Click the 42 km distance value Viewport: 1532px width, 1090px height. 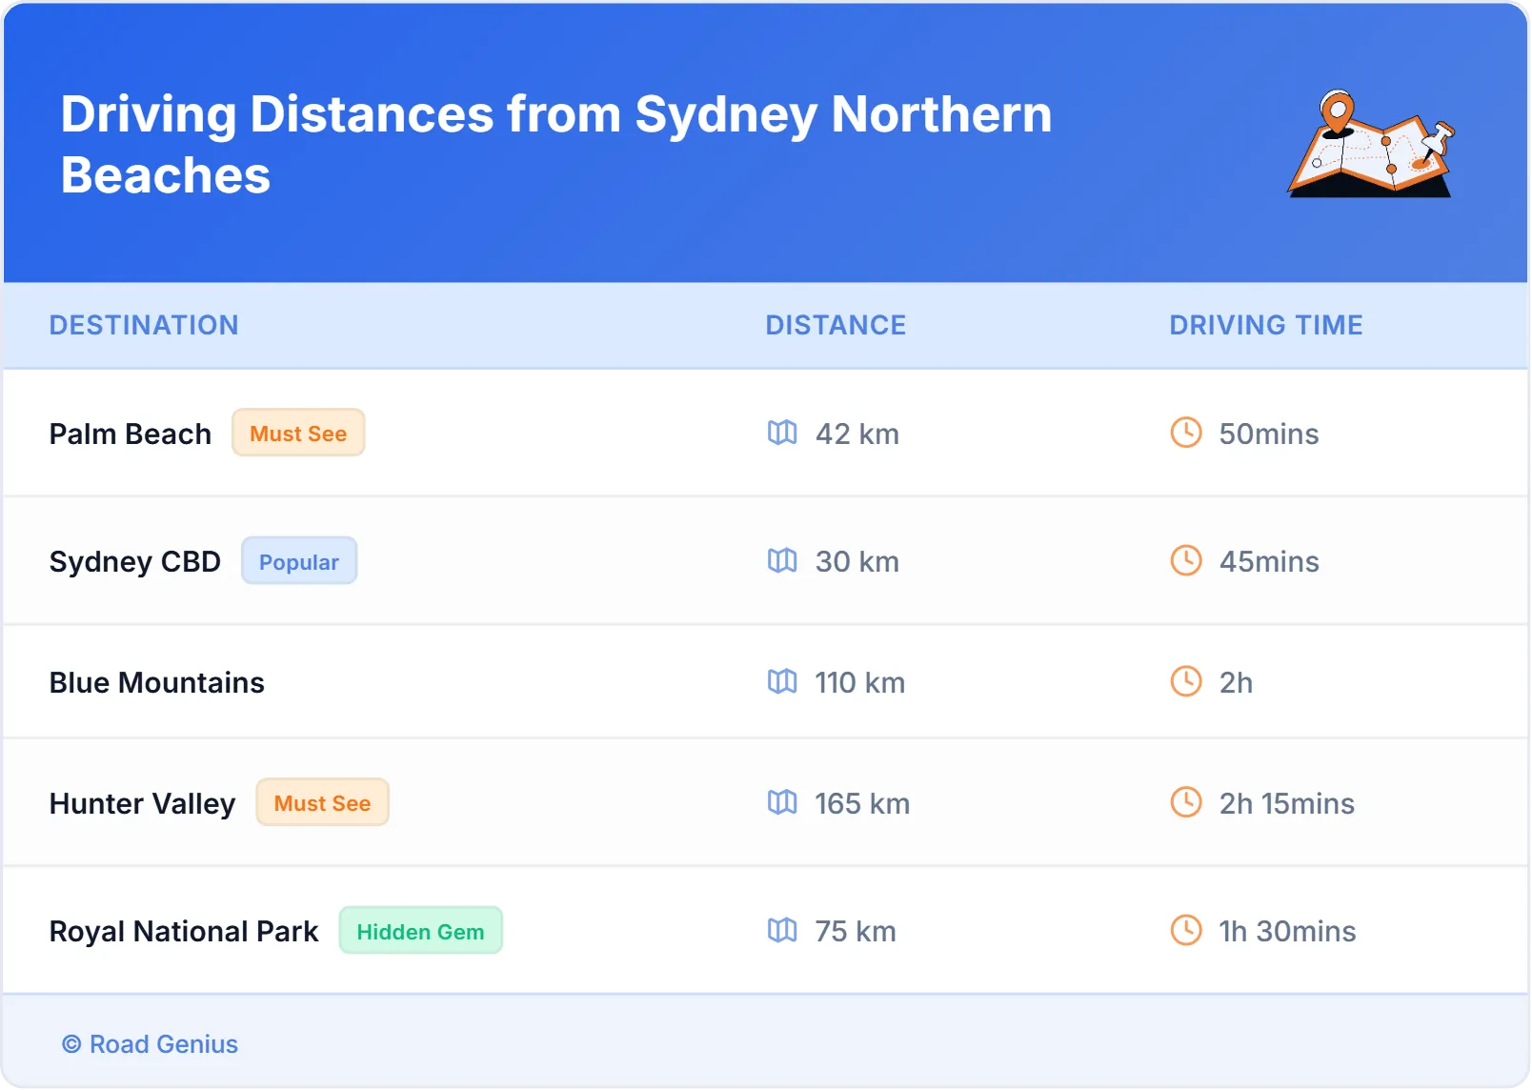[857, 434]
